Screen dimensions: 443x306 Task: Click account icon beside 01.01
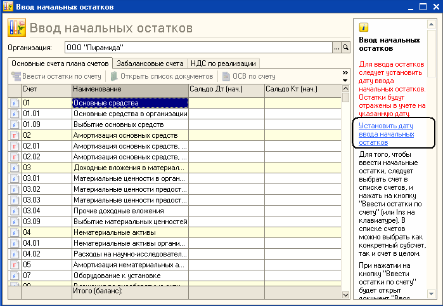tap(14, 114)
